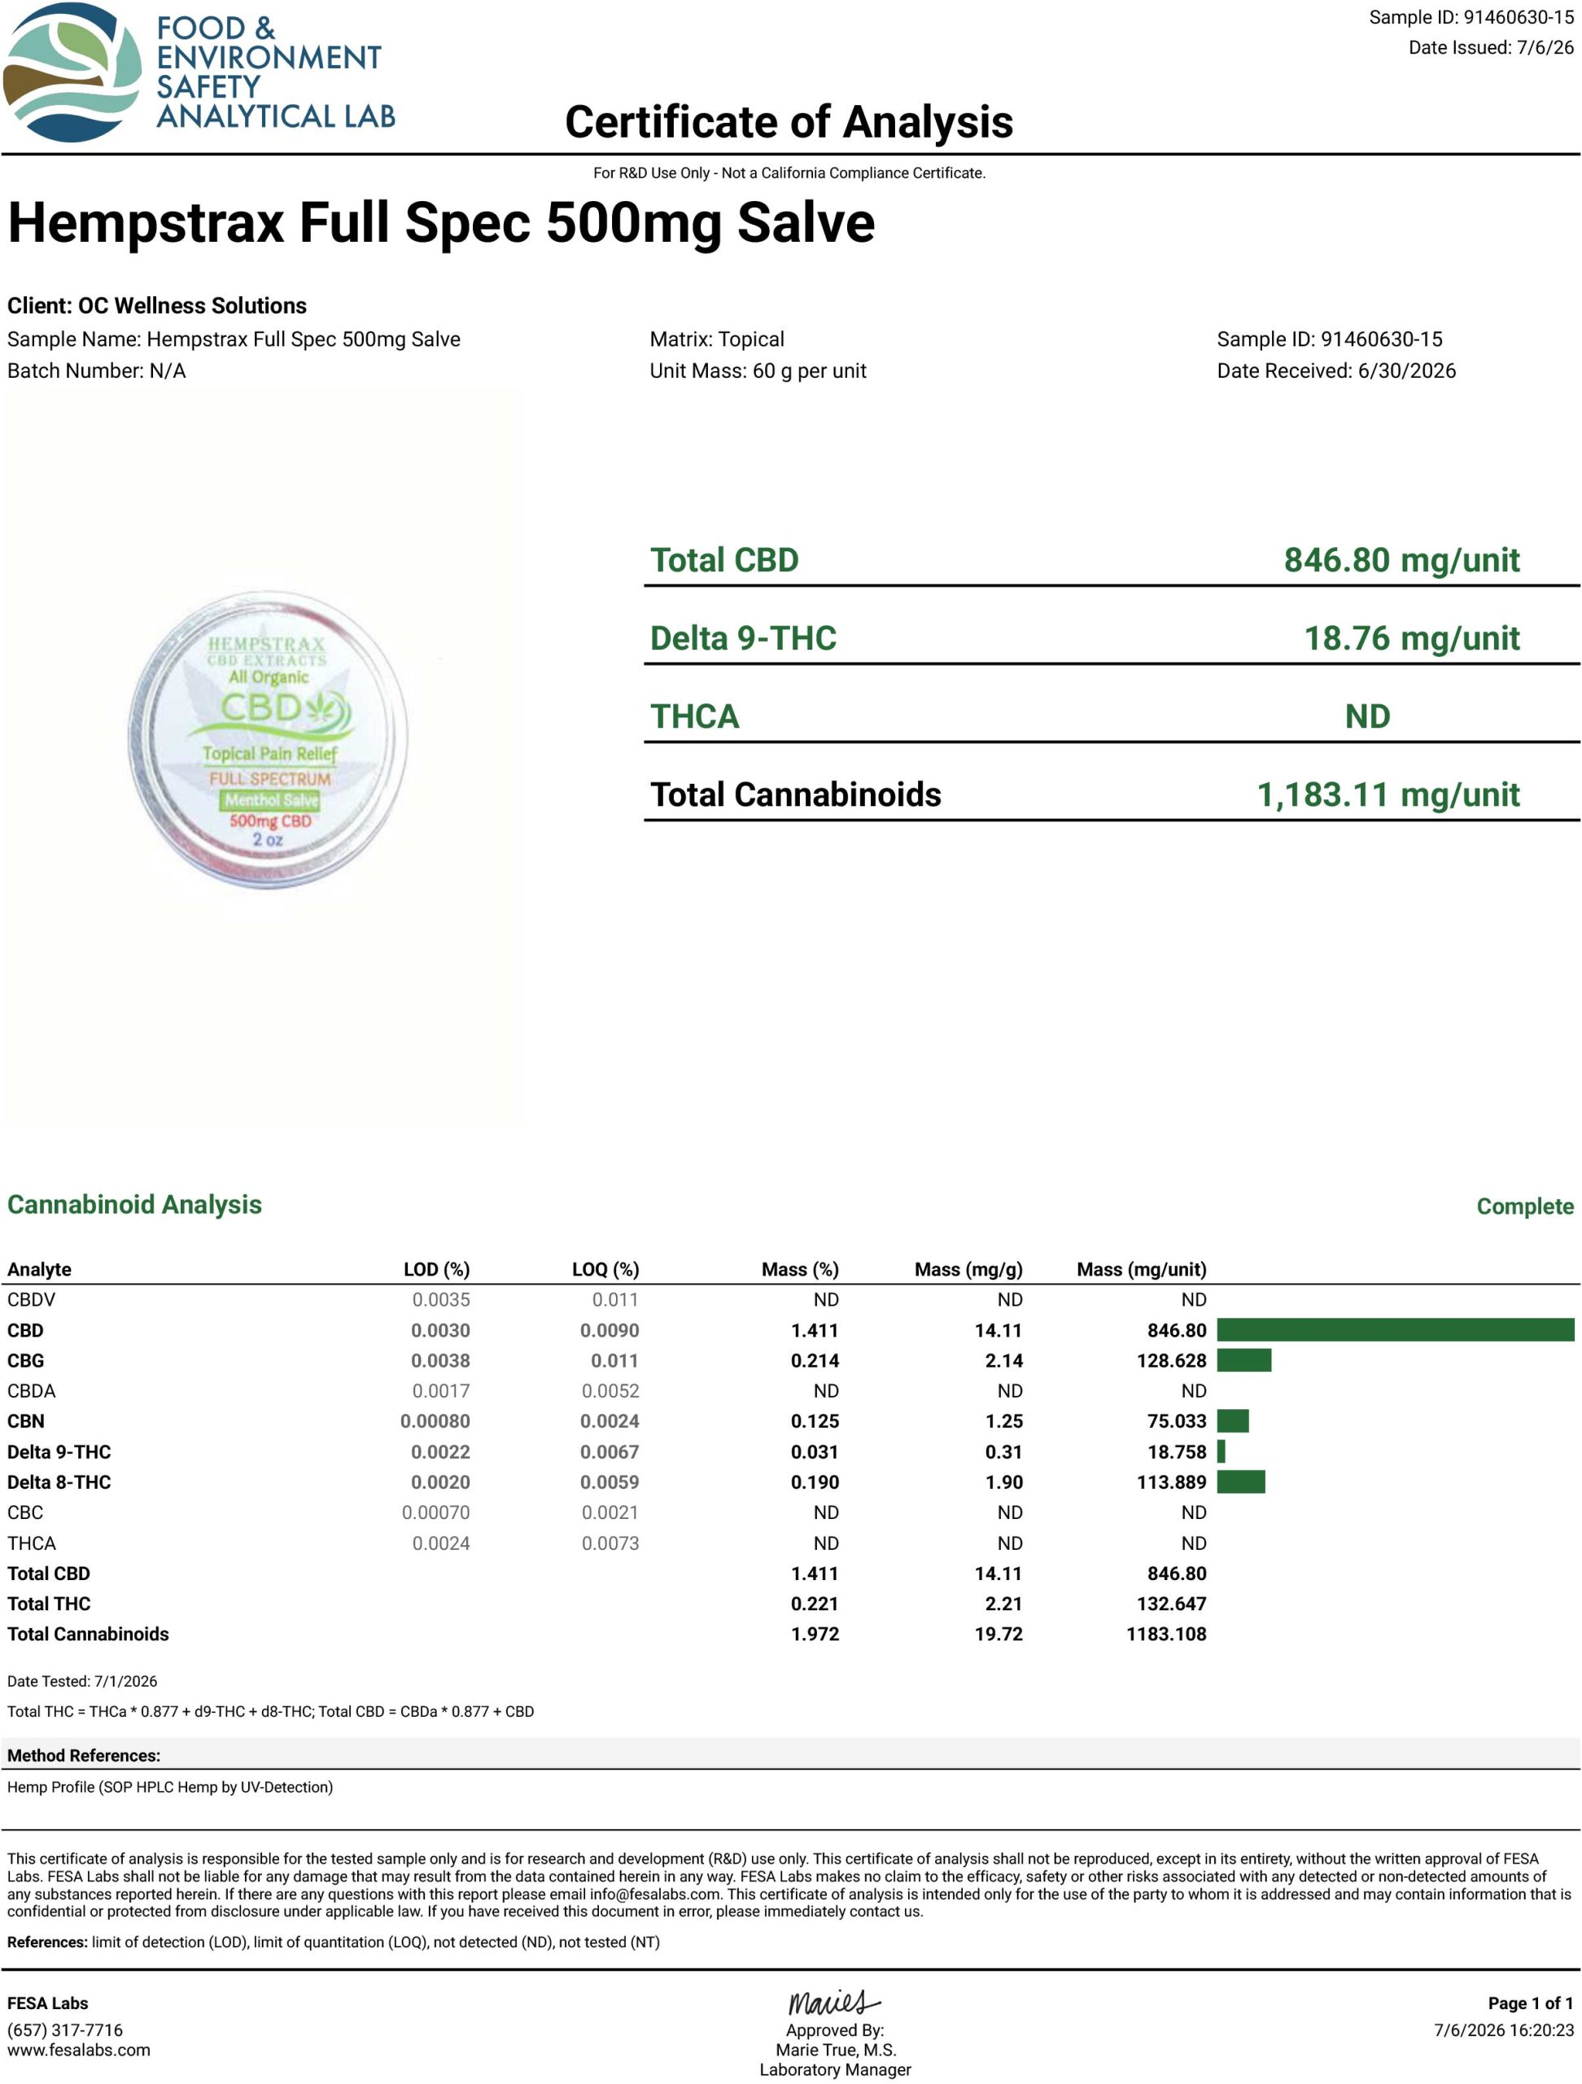This screenshot has width=1582, height=2084.
Task: Click the 'For R&D Use Only' notice
Action: (789, 173)
